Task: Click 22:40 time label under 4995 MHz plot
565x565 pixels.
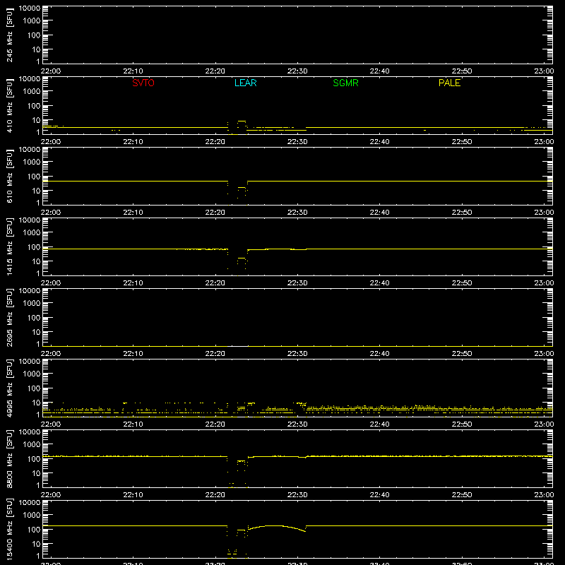Action: click(x=379, y=424)
